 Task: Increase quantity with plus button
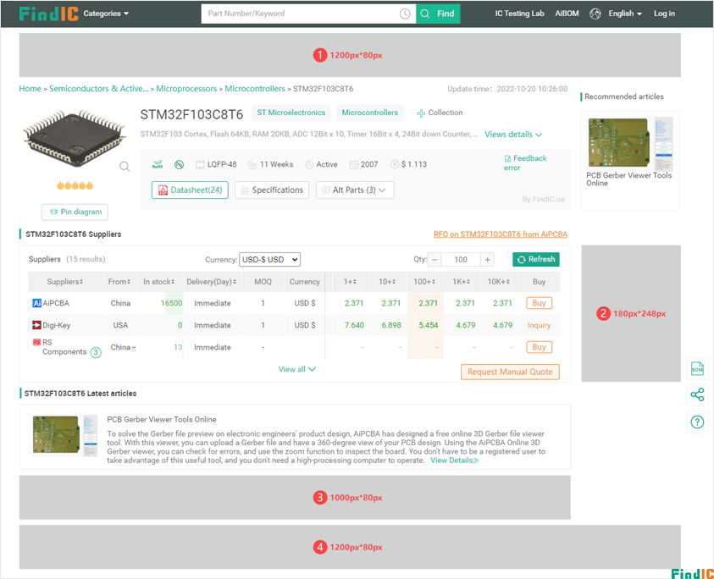point(487,260)
